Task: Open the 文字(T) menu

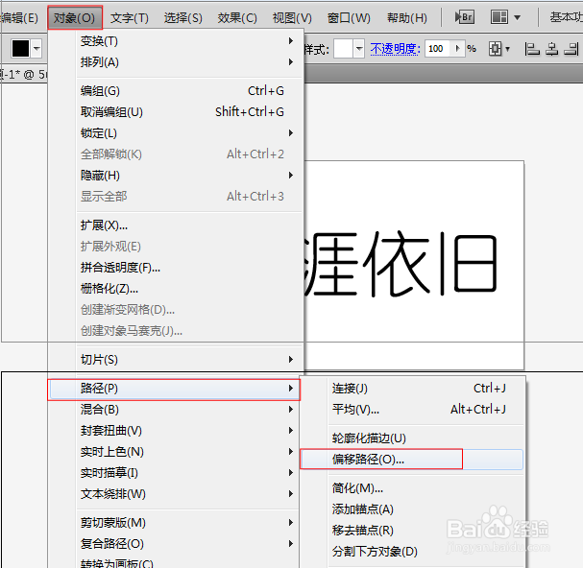Action: [130, 17]
